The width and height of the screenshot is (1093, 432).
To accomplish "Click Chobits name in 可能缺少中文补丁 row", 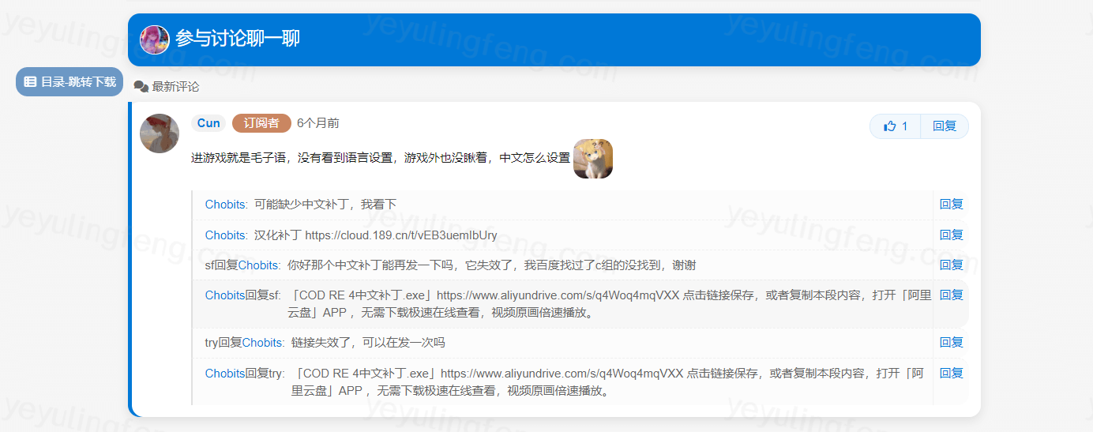I will [x=225, y=205].
